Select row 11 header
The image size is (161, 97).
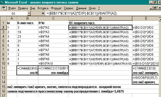click(x=3, y=68)
